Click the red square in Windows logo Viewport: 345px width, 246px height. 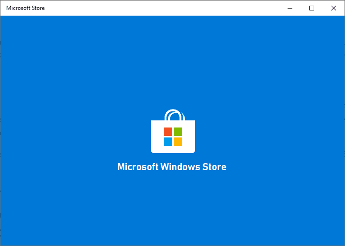point(168,132)
